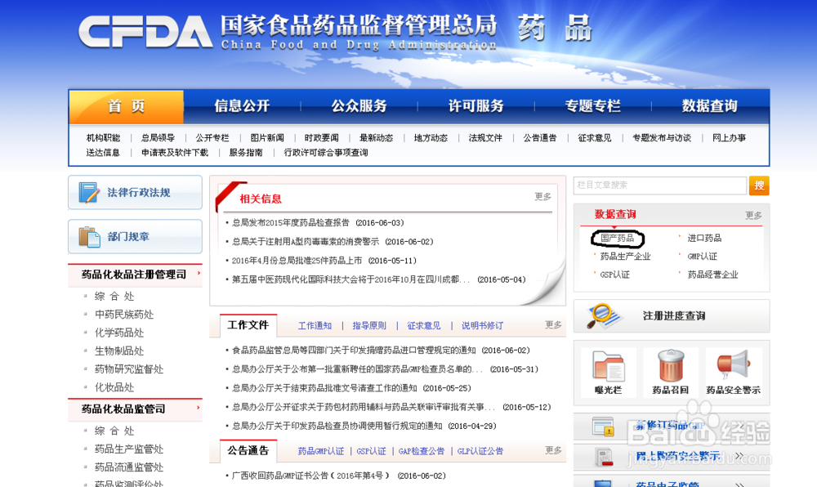Click the CFDA logo
This screenshot has width=817, height=487.
pyautogui.click(x=145, y=32)
